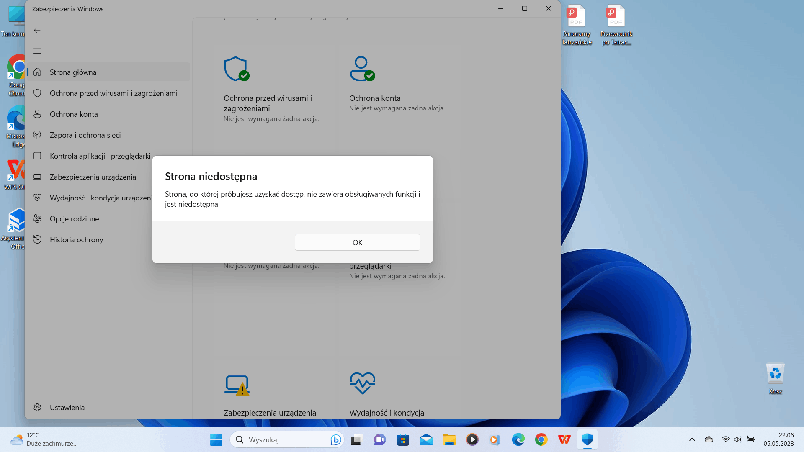Show hidden system tray icons chevron
Image resolution: width=804 pixels, height=452 pixels.
click(692, 439)
